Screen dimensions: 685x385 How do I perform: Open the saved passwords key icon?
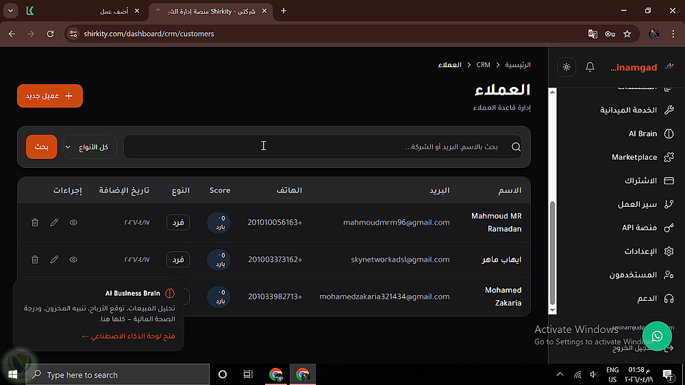point(610,34)
